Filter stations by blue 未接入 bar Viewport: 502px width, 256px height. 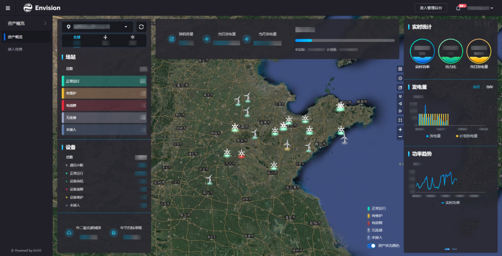pos(104,130)
